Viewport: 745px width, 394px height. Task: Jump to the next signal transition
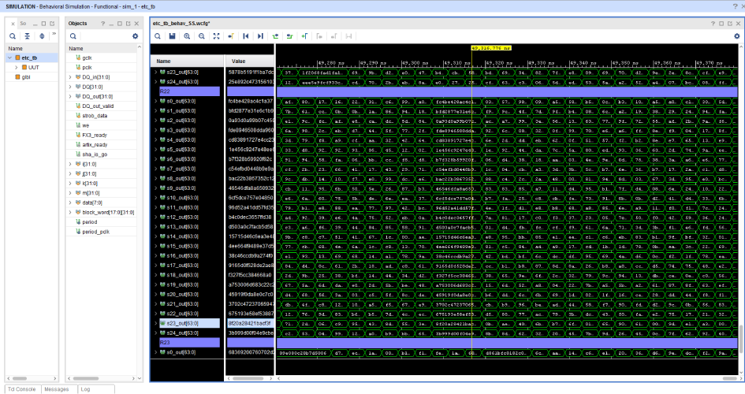click(289, 36)
